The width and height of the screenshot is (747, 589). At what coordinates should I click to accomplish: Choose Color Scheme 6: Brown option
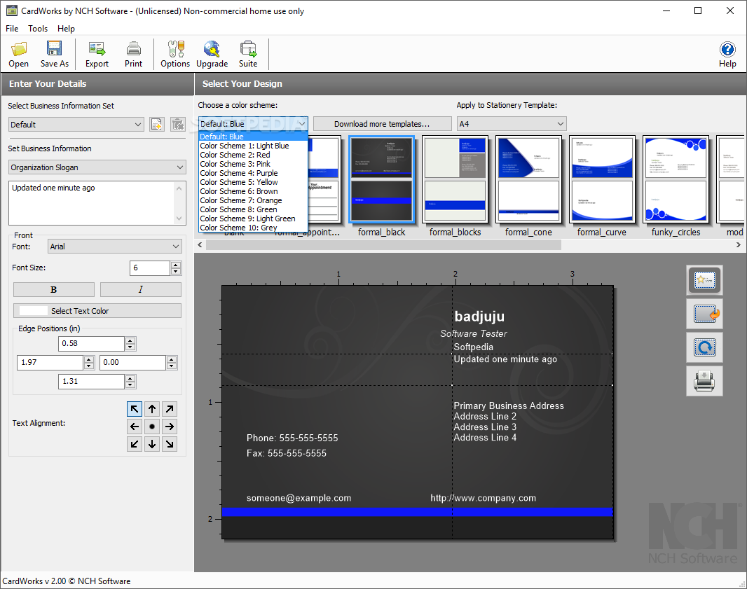click(253, 191)
